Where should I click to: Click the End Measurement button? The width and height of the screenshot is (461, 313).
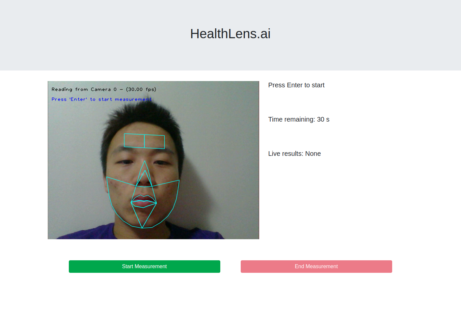[316, 267]
